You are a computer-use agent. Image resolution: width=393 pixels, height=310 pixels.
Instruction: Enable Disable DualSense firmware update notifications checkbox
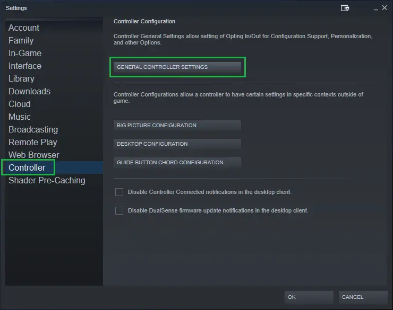point(119,210)
